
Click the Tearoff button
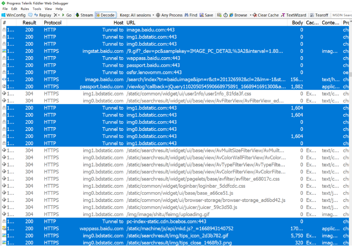tap(319, 15)
